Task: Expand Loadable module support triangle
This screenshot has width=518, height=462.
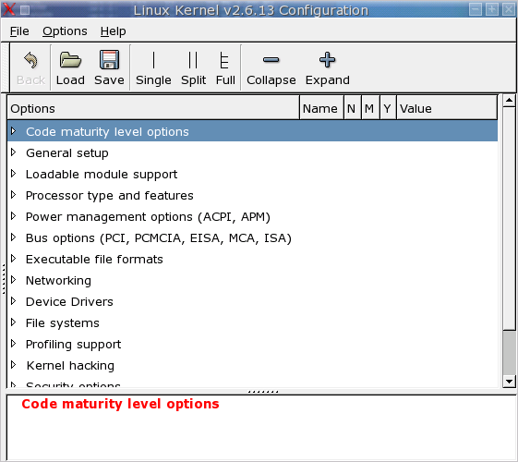Action: [x=14, y=174]
